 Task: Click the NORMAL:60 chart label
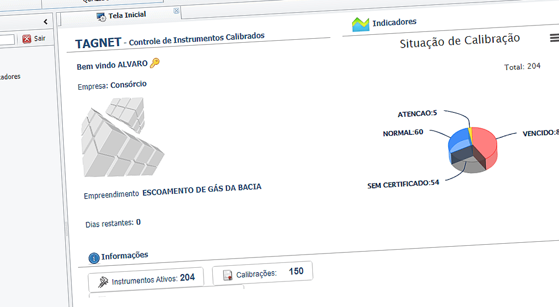click(x=403, y=132)
